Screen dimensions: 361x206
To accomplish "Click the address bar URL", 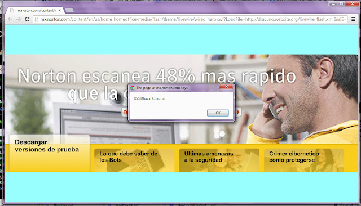I will click(x=193, y=19).
